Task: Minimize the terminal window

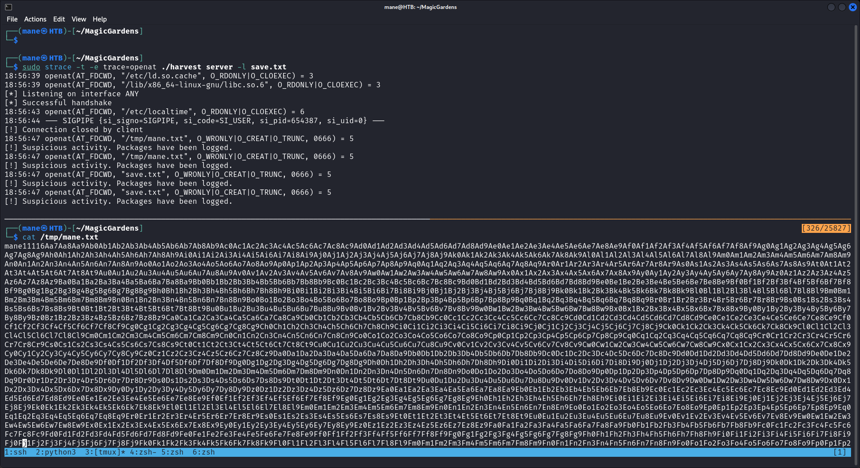Action: click(831, 7)
